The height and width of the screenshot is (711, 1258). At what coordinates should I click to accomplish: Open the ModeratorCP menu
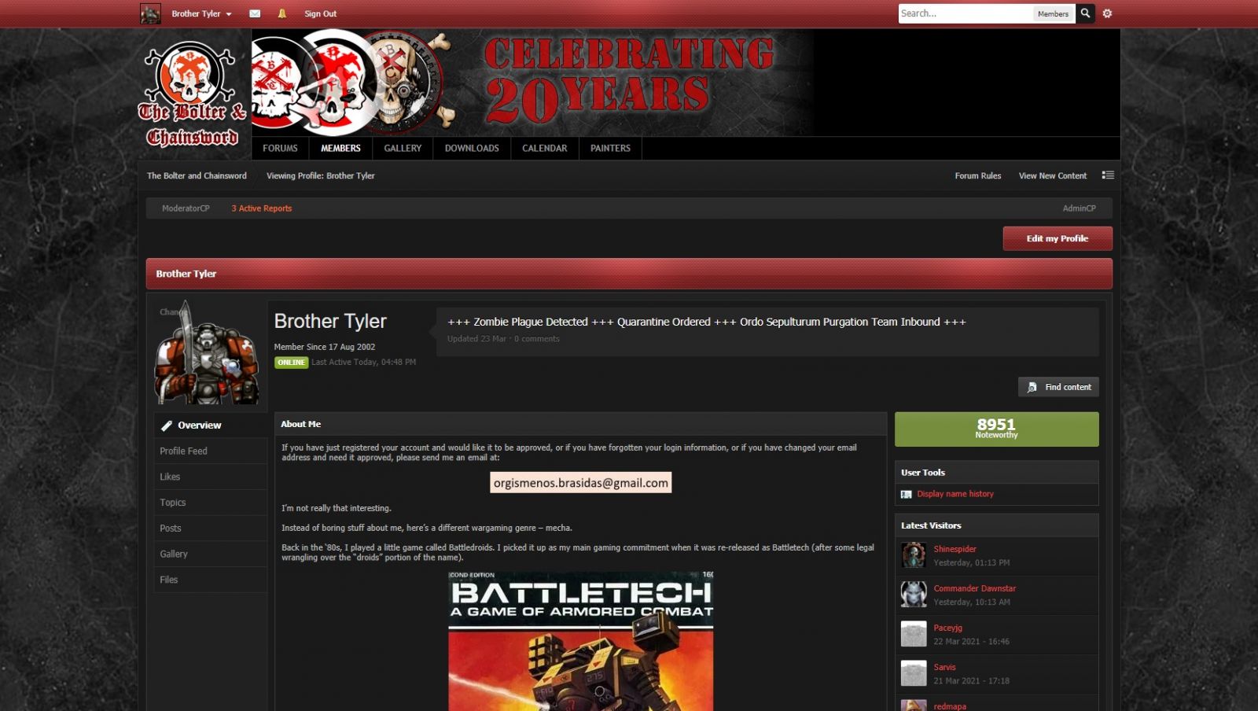pyautogui.click(x=186, y=208)
